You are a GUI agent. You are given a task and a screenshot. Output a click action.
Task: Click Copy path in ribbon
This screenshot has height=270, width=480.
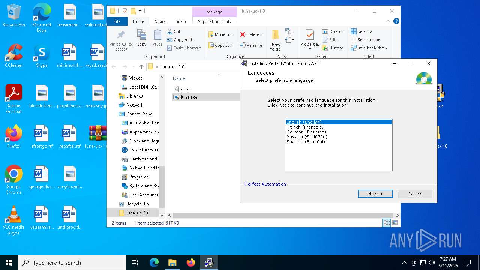pyautogui.click(x=180, y=40)
